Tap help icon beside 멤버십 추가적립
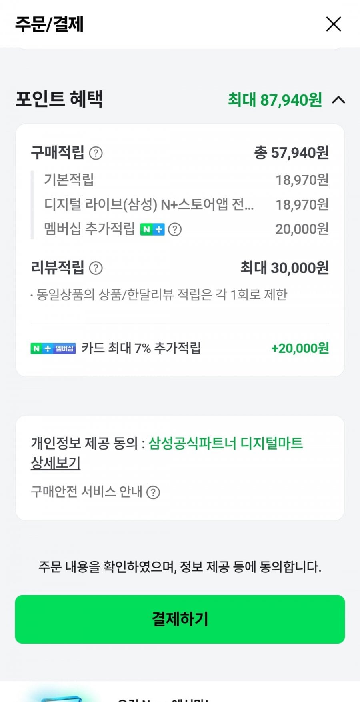The width and height of the screenshot is (360, 702). (175, 230)
